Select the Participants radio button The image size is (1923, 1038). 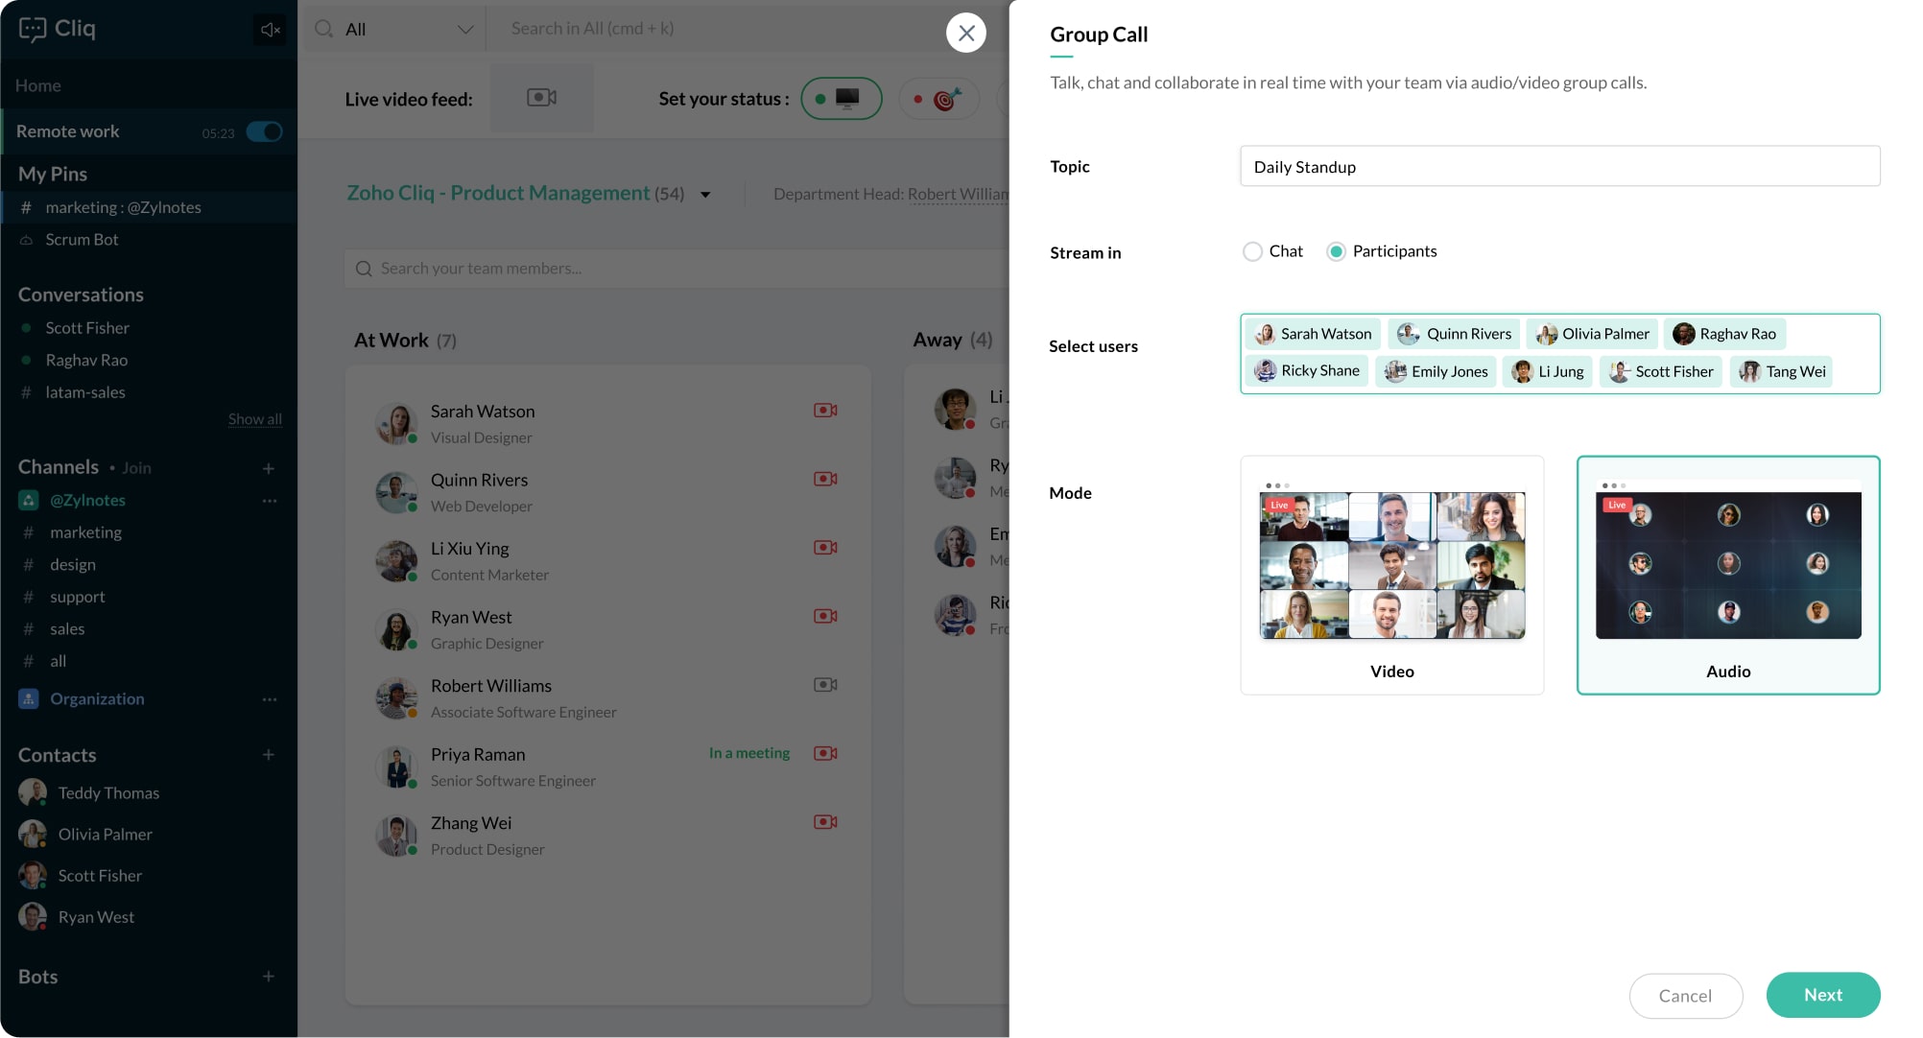(x=1336, y=251)
